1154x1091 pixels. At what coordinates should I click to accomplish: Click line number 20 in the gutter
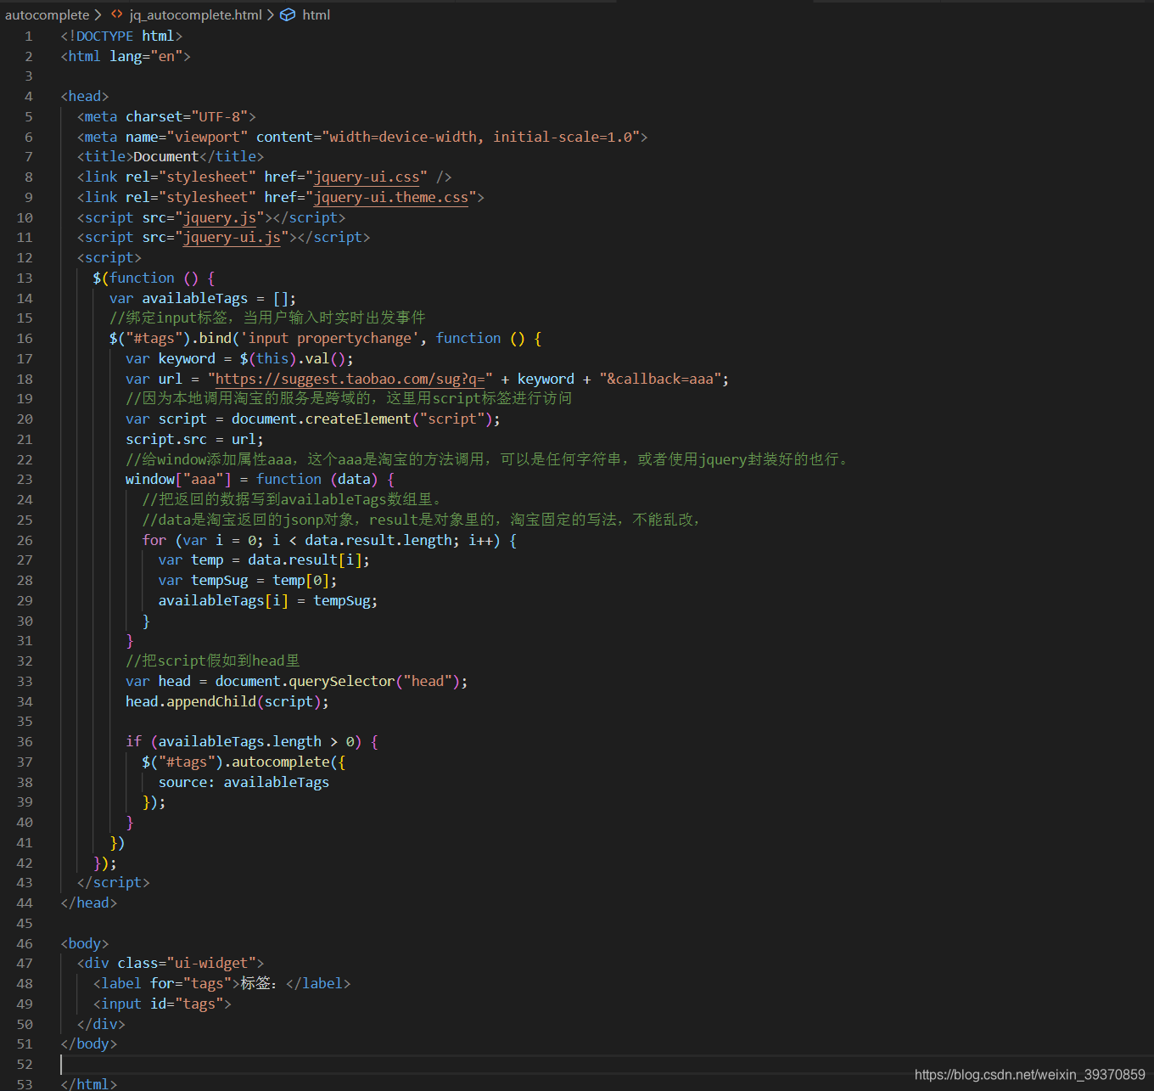click(25, 419)
